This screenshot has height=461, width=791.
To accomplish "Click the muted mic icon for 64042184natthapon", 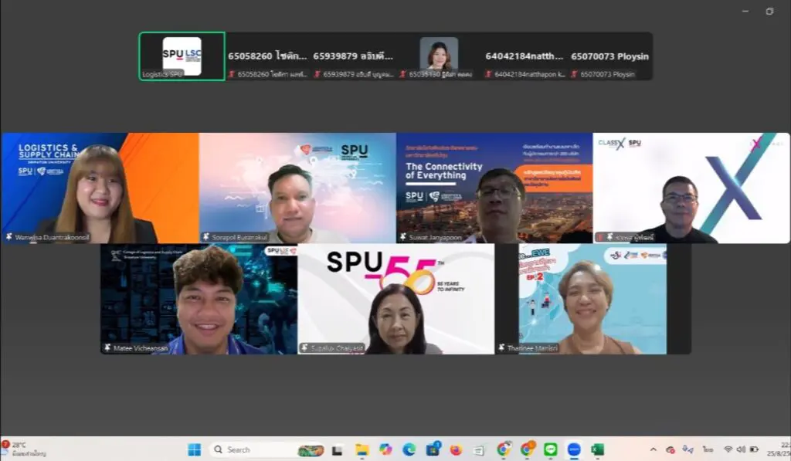I will click(x=488, y=74).
